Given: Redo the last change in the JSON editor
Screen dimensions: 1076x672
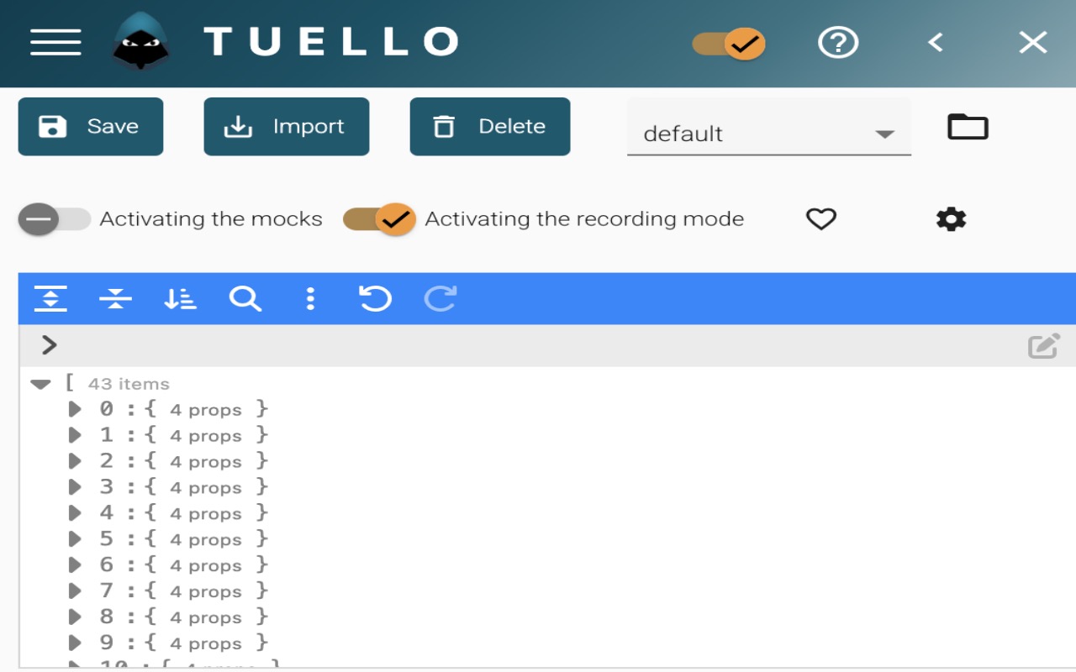Looking at the screenshot, I should pos(440,298).
